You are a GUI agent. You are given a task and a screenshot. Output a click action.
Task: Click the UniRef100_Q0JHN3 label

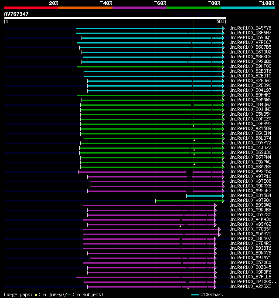coord(250,109)
